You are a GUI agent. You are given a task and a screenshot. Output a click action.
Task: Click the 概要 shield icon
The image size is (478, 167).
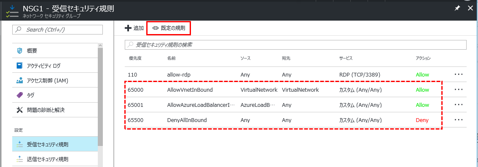point(19,51)
